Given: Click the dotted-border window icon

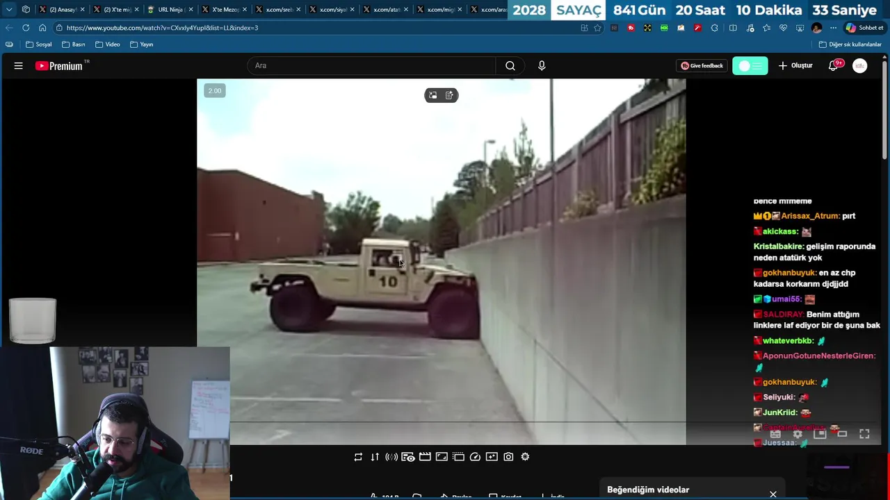Looking at the screenshot, I should (458, 457).
